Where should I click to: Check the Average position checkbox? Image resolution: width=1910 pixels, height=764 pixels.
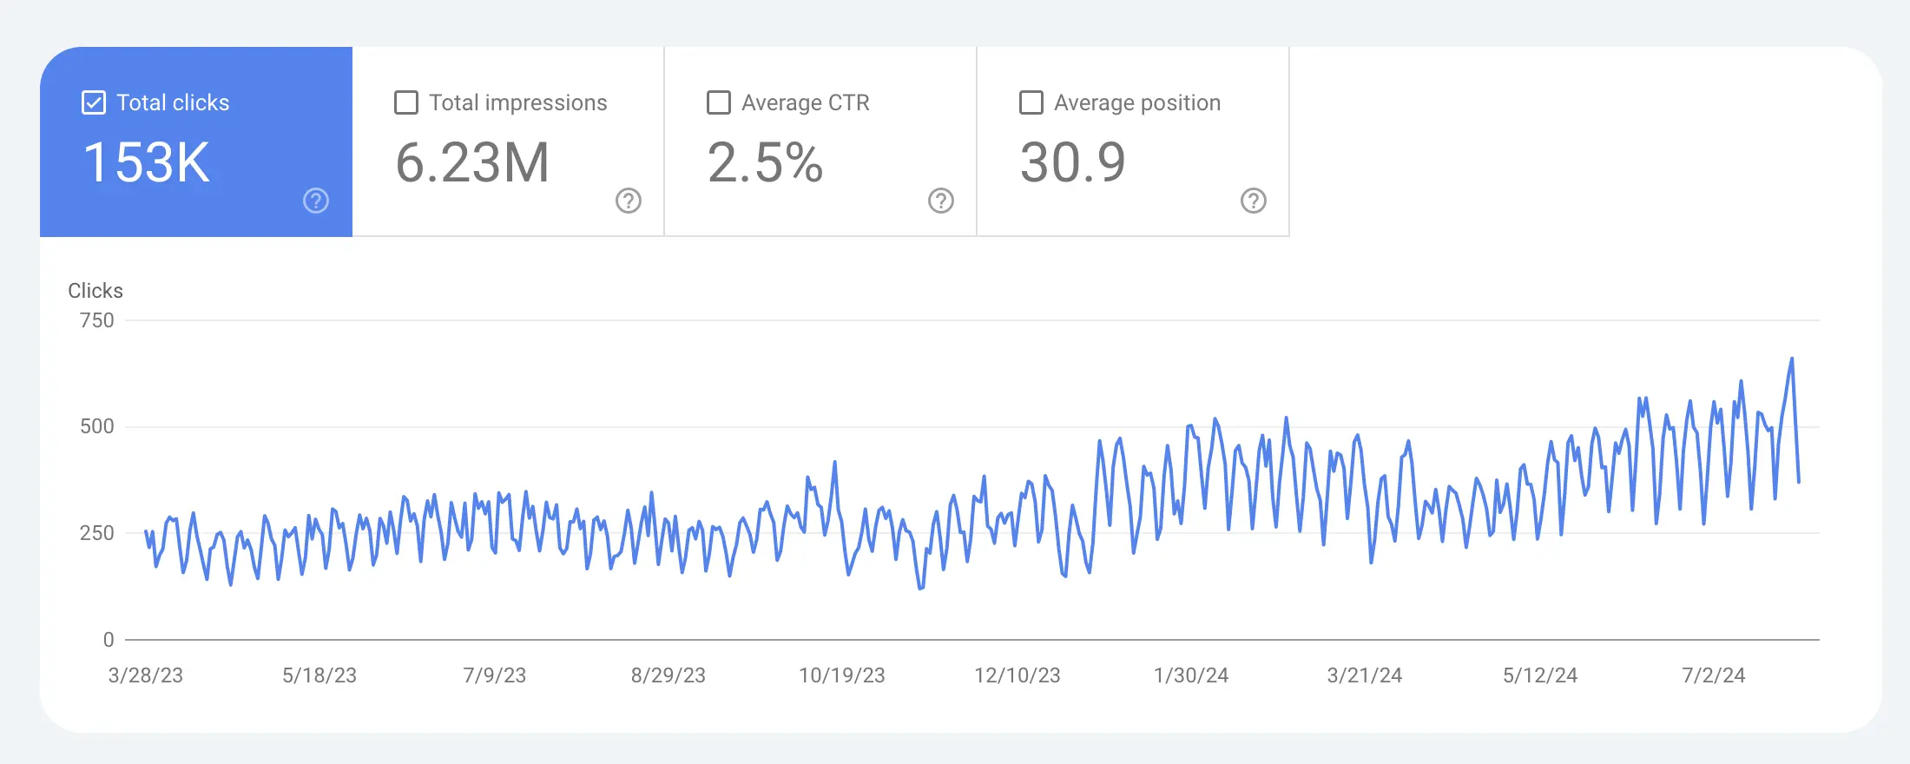[x=1031, y=102]
